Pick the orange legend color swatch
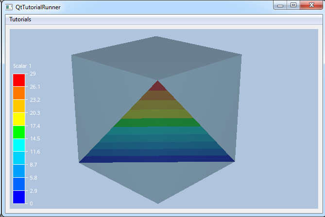Viewport: 325px width, 217px height. [18, 93]
